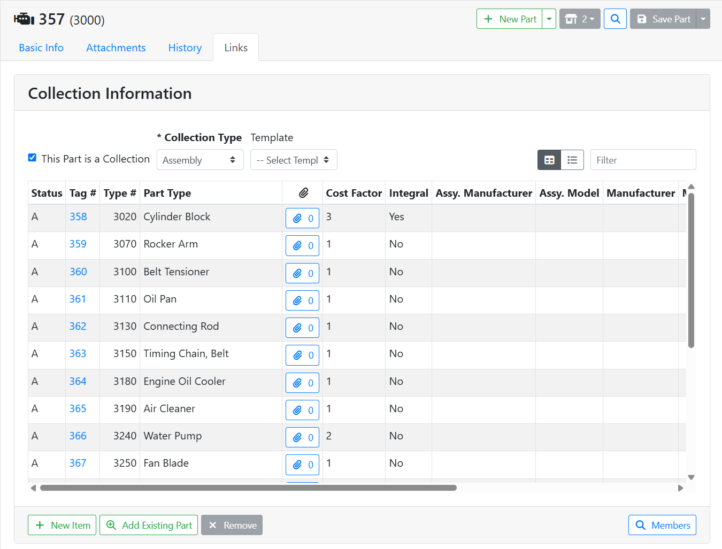Viewport: 722px width, 549px height.
Task: Open the History tab
Action: tap(185, 48)
